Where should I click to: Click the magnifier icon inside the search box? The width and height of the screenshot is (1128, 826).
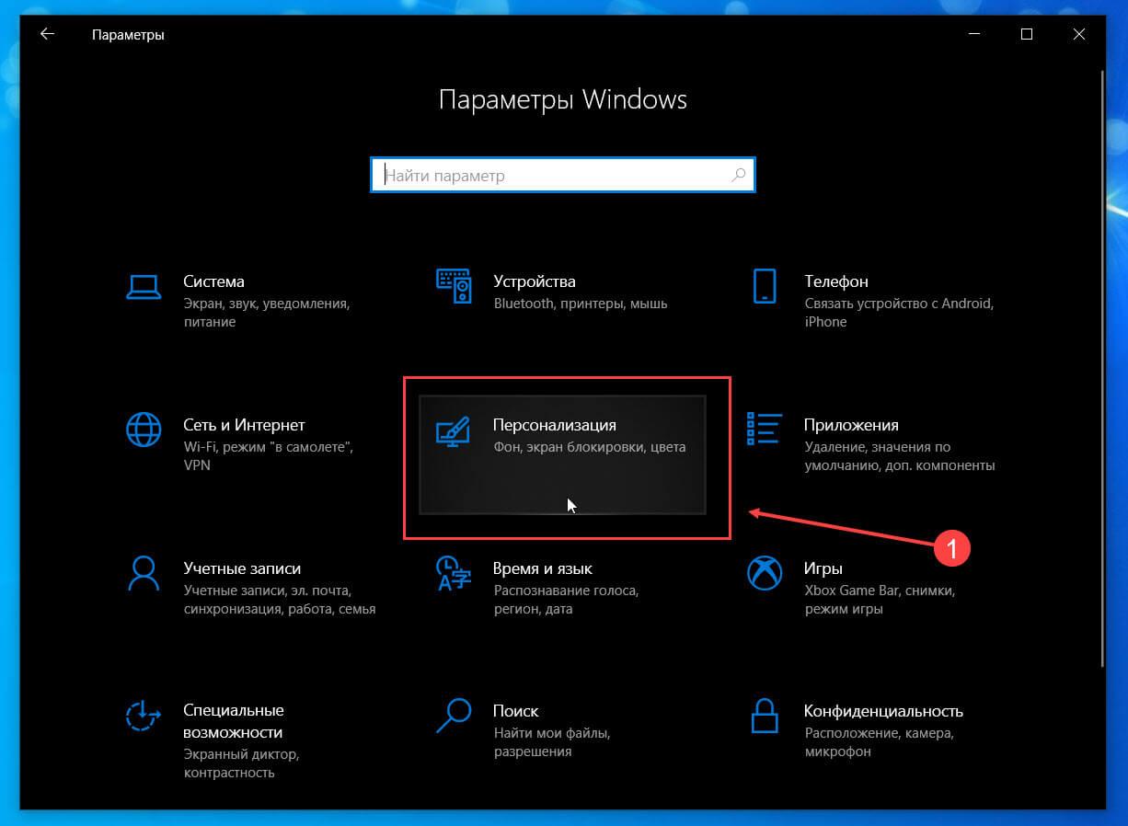pyautogui.click(x=738, y=175)
